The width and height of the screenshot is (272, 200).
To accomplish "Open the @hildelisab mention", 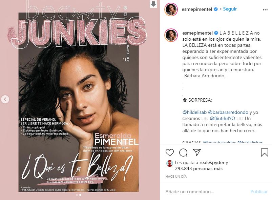I will [x=194, y=112].
